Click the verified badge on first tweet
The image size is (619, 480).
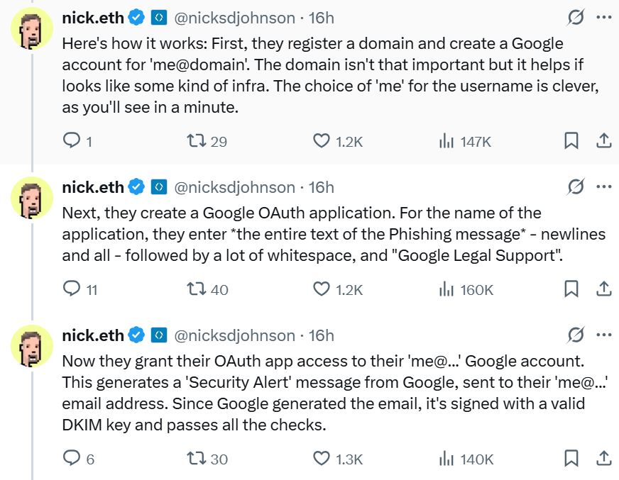tap(137, 18)
